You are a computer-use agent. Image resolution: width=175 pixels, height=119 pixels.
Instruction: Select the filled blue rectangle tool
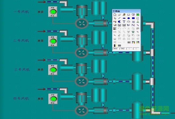point(133,18)
